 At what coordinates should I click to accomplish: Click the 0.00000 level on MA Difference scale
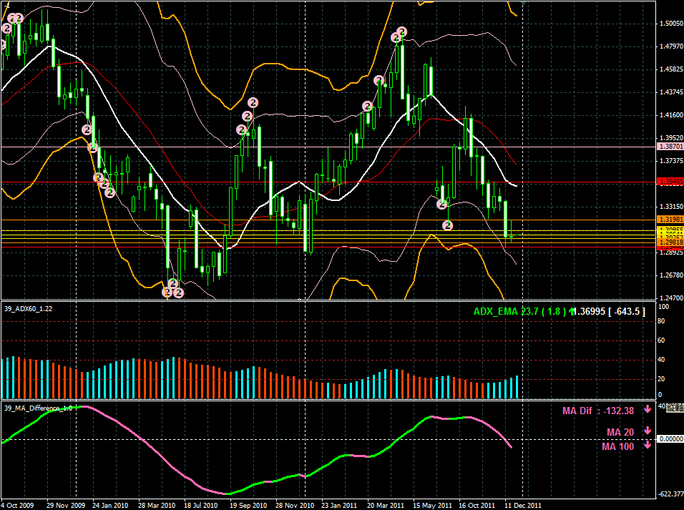pyautogui.click(x=670, y=438)
